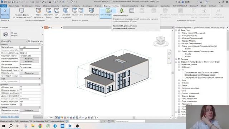Screen dimensions: 229x129
Task: Expand Планы этажей (ТЗ_Модель) tree node
Action: pyautogui.click(x=179, y=33)
